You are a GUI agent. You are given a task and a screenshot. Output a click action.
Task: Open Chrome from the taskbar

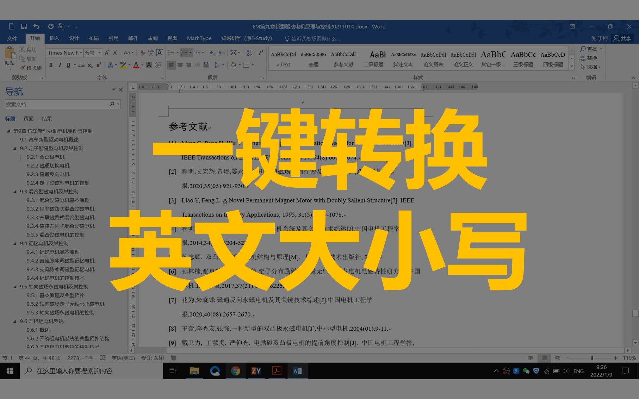click(x=236, y=370)
